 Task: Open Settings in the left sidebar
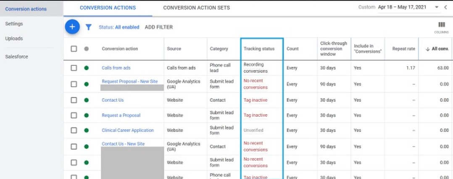tap(14, 24)
